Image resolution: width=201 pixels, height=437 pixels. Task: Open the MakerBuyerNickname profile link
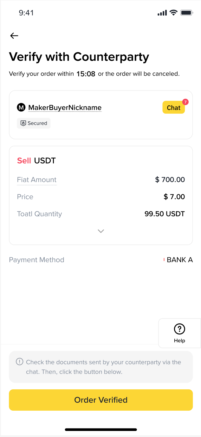coord(65,108)
